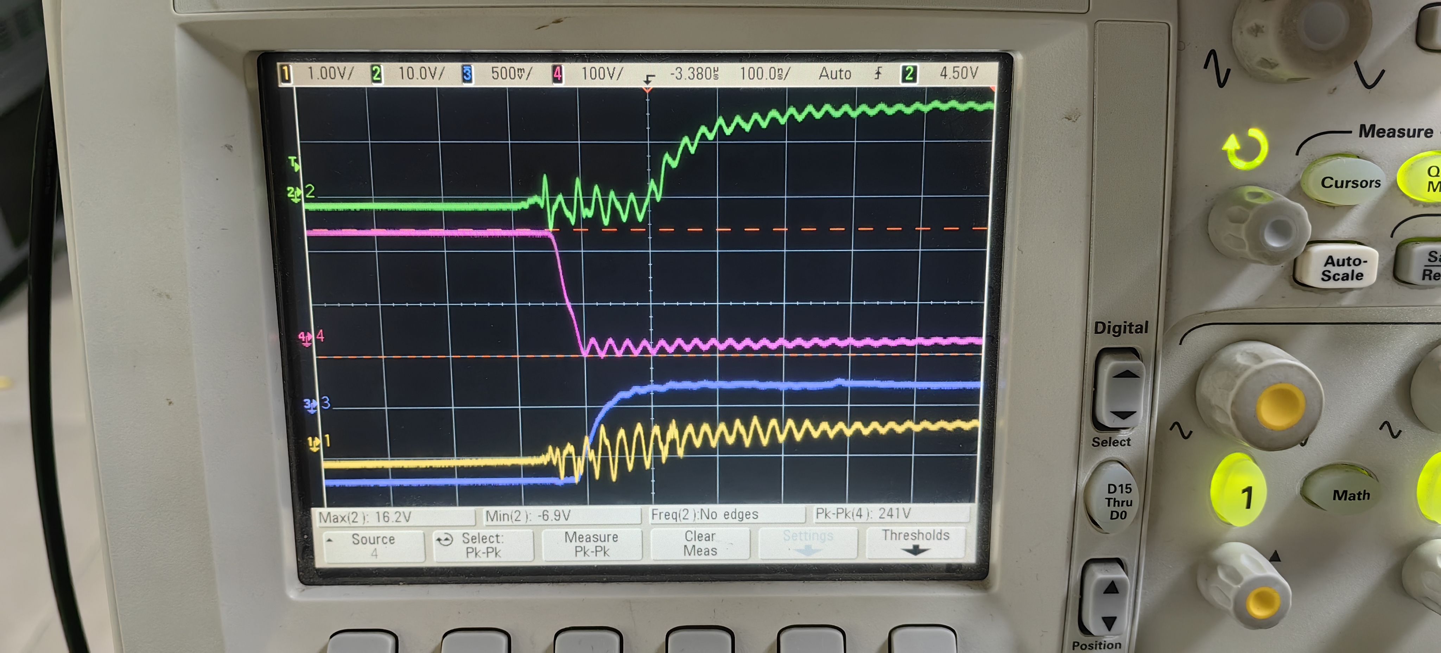Select channel 2 scale indicator 10.0V/

coord(421,73)
